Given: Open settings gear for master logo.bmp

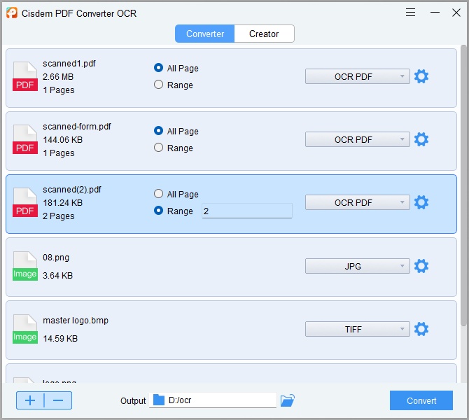Looking at the screenshot, I should coord(421,329).
